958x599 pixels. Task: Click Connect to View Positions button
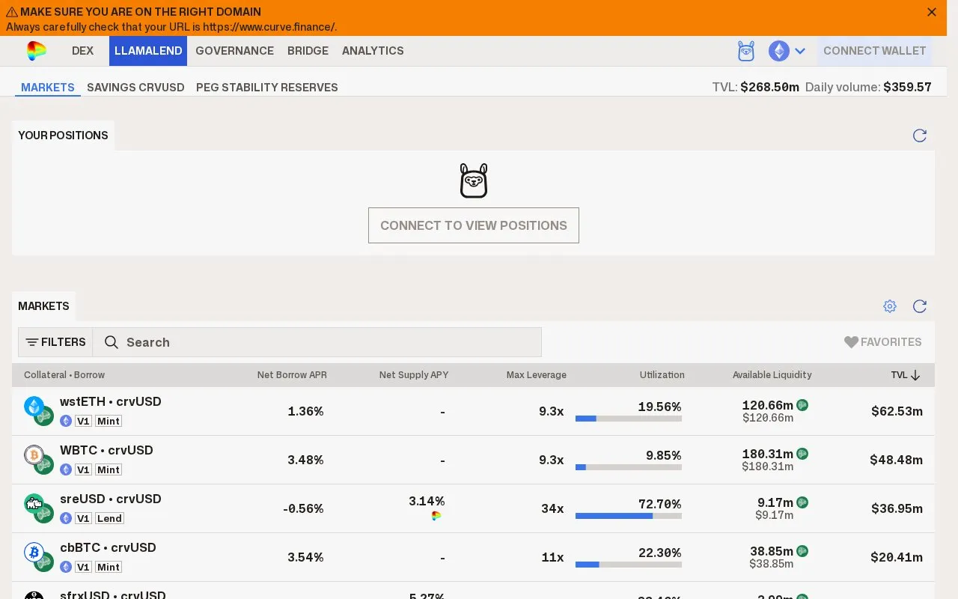tap(474, 225)
